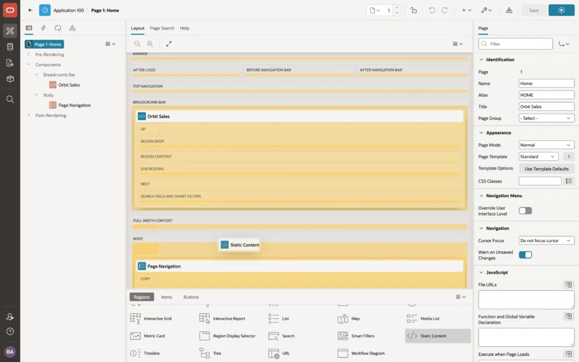Switch to the Processing tab icon

pos(58,28)
